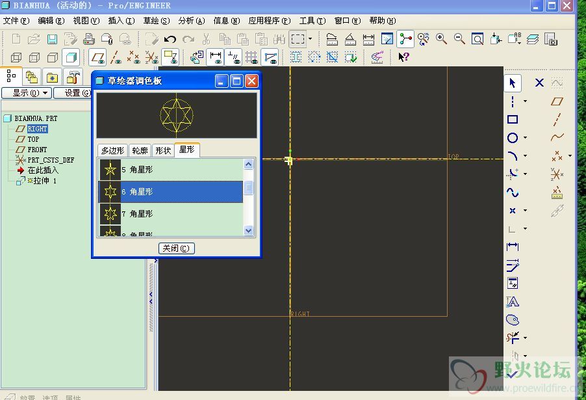Expand the Circle tool flyout arrow
The height and width of the screenshot is (400, 586).
(526, 138)
